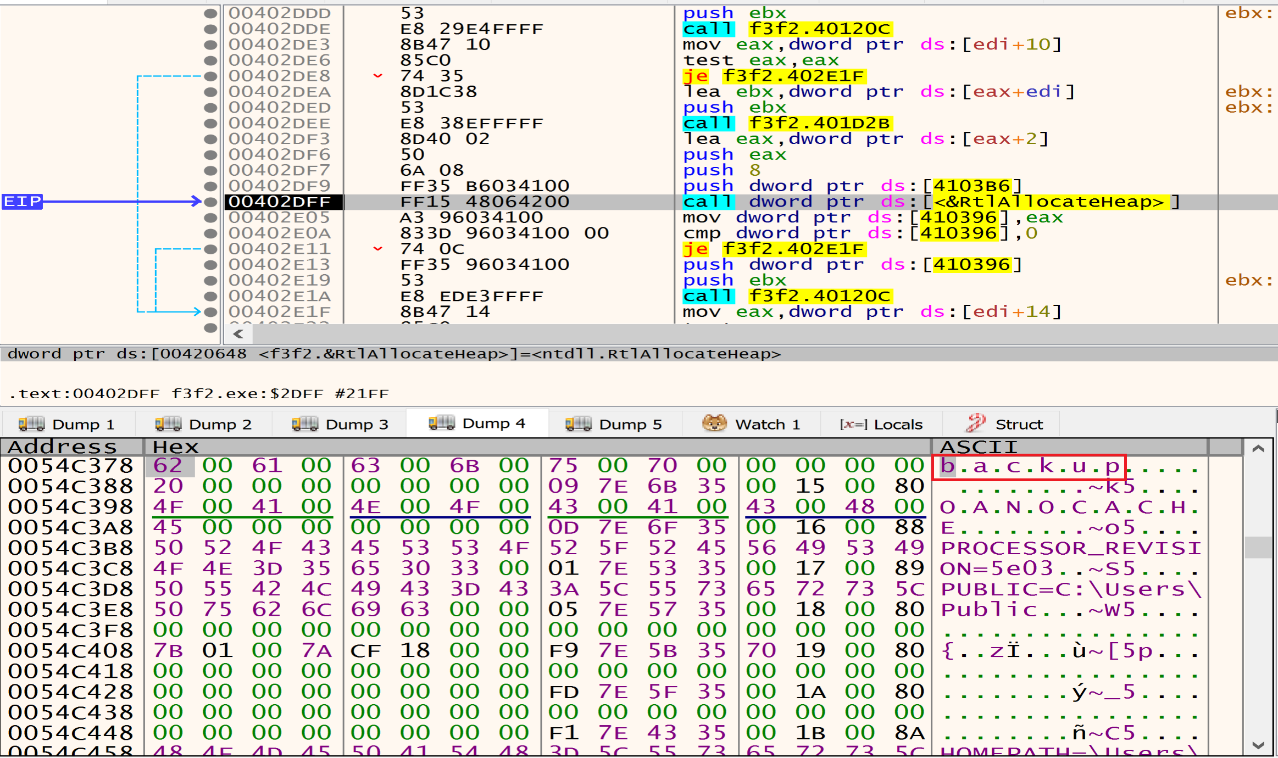Click the ASCII column header

979,447
